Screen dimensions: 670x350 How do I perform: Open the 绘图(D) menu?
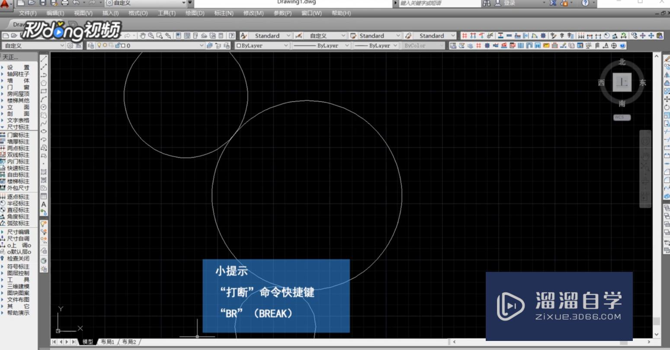(x=195, y=13)
